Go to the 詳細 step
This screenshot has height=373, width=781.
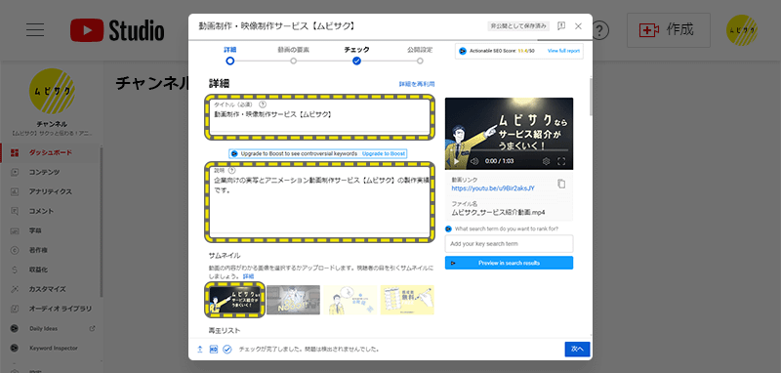coord(230,56)
